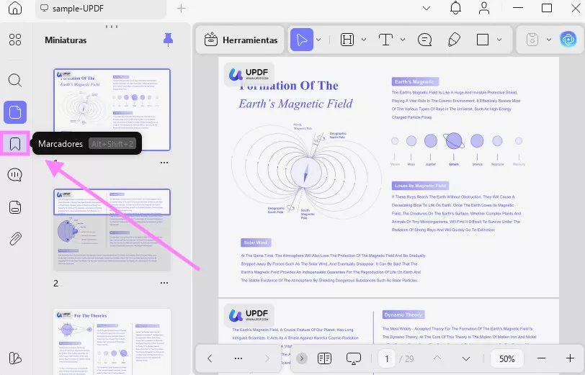Image resolution: width=585 pixels, height=375 pixels.
Task: Open the sidebar icon below comments
Action: 15,207
